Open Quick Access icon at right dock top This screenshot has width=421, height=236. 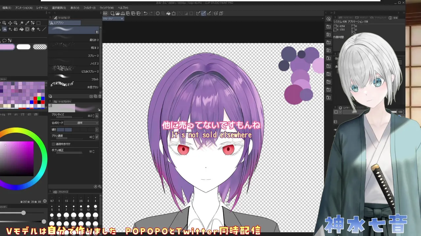[329, 19]
